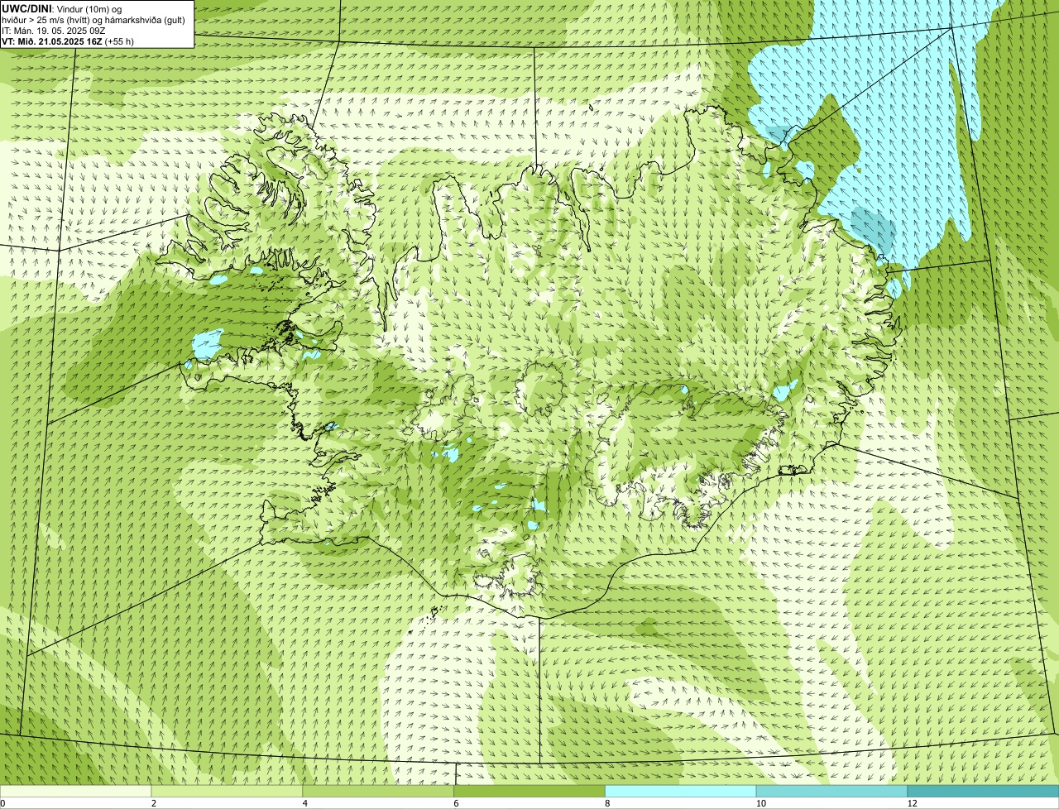This screenshot has width=1059, height=809.
Task: Pick the dark green 6–8 color bar segment
Action: click(x=530, y=791)
